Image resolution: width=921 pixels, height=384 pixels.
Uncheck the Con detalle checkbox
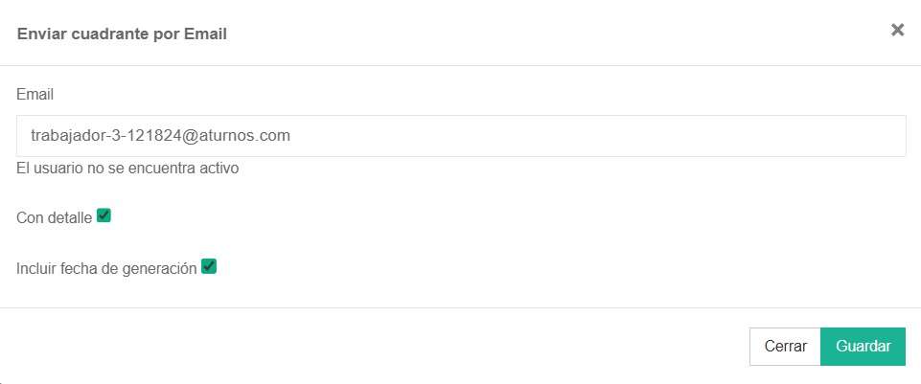click(104, 215)
